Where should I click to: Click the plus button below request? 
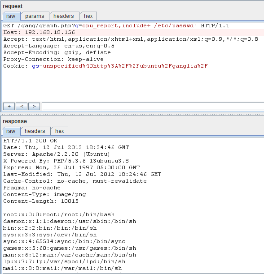(x=9, y=106)
